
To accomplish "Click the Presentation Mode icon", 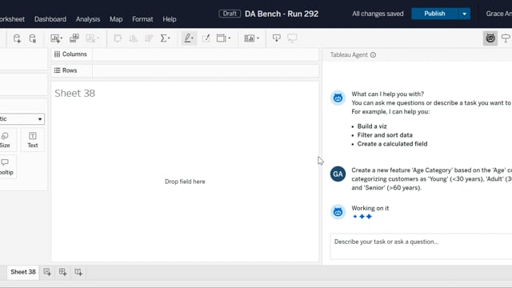I will pyautogui.click(x=292, y=38).
